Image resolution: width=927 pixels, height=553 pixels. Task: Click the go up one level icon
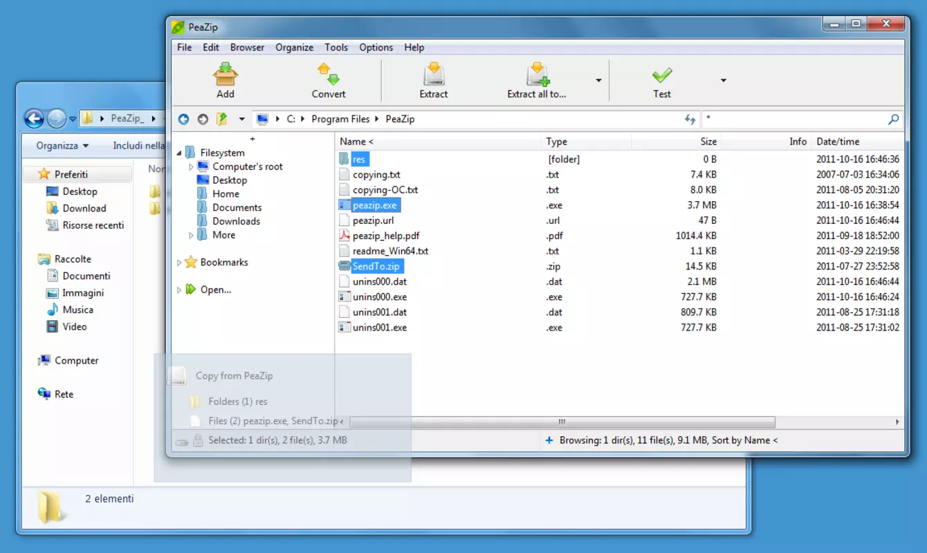click(222, 119)
